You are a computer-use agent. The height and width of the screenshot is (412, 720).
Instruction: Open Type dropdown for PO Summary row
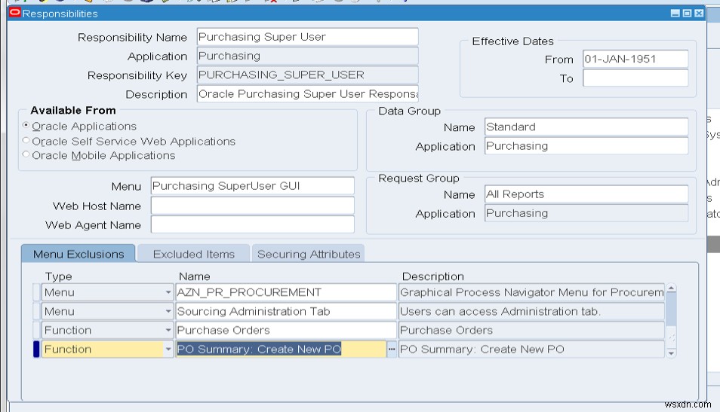[168, 349]
